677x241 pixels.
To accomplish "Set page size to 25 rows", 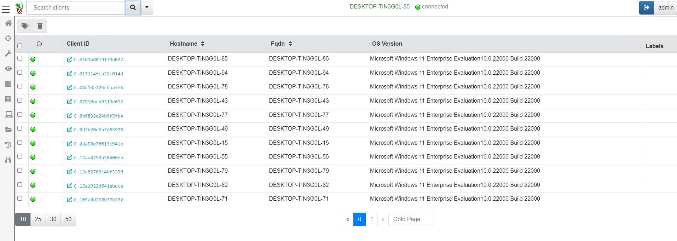I will (x=38, y=219).
